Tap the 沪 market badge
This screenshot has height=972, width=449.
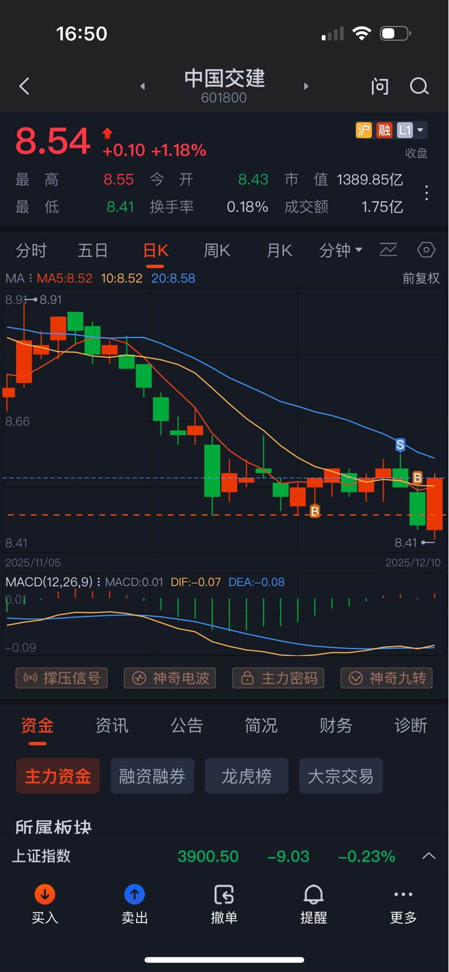tap(364, 130)
